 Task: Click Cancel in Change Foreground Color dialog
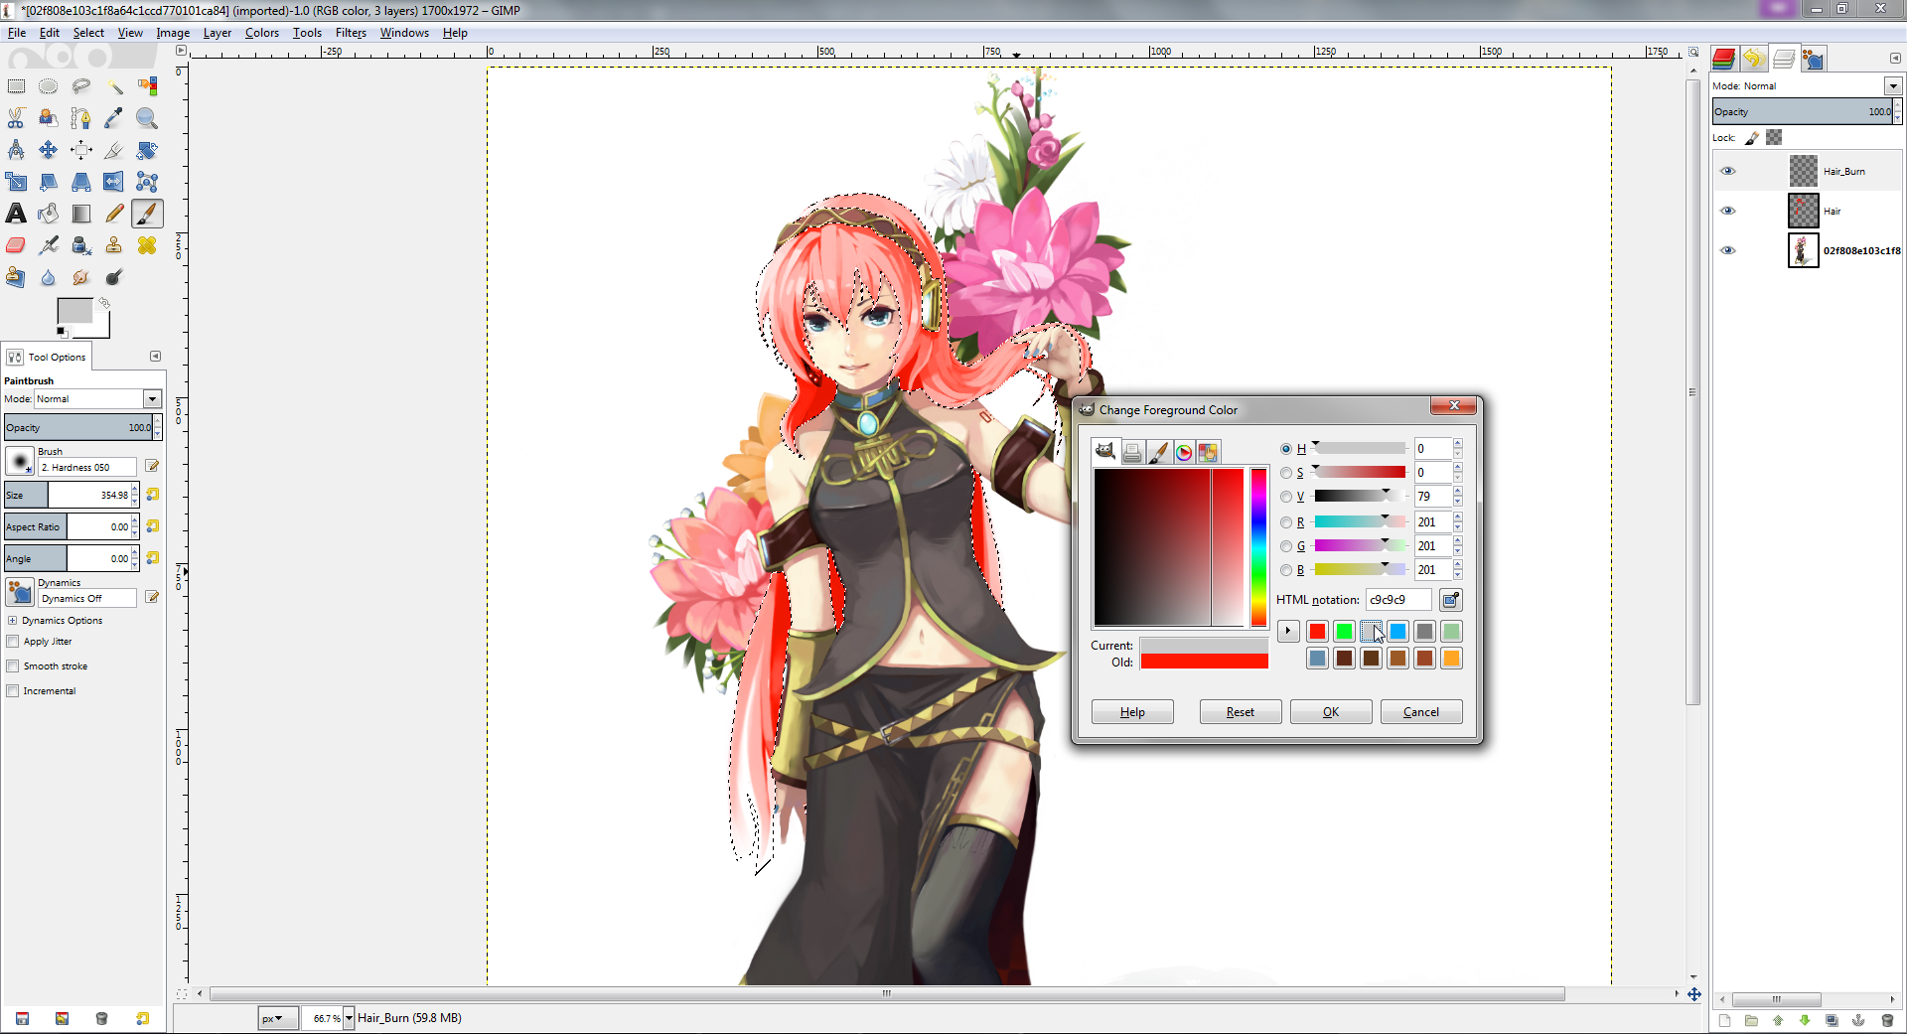[1421, 712]
